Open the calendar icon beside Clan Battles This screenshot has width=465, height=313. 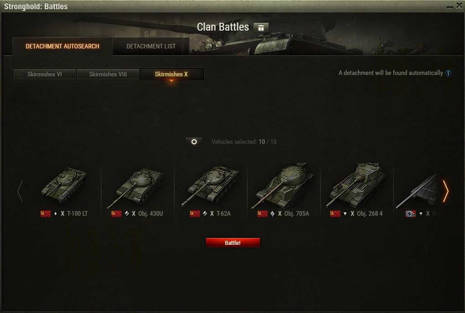261,27
